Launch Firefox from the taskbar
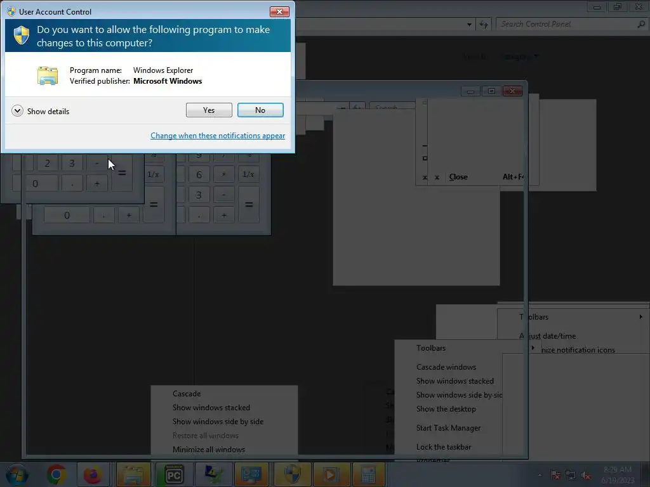 pos(93,474)
